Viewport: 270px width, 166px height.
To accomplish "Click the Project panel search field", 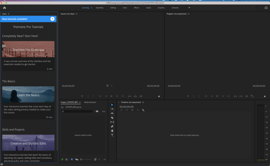I will pos(77,111).
